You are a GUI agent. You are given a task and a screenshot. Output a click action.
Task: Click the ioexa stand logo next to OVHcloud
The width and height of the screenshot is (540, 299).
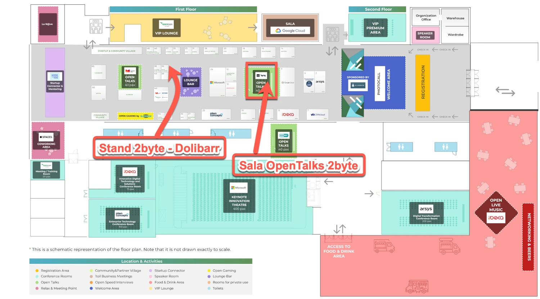point(288,115)
